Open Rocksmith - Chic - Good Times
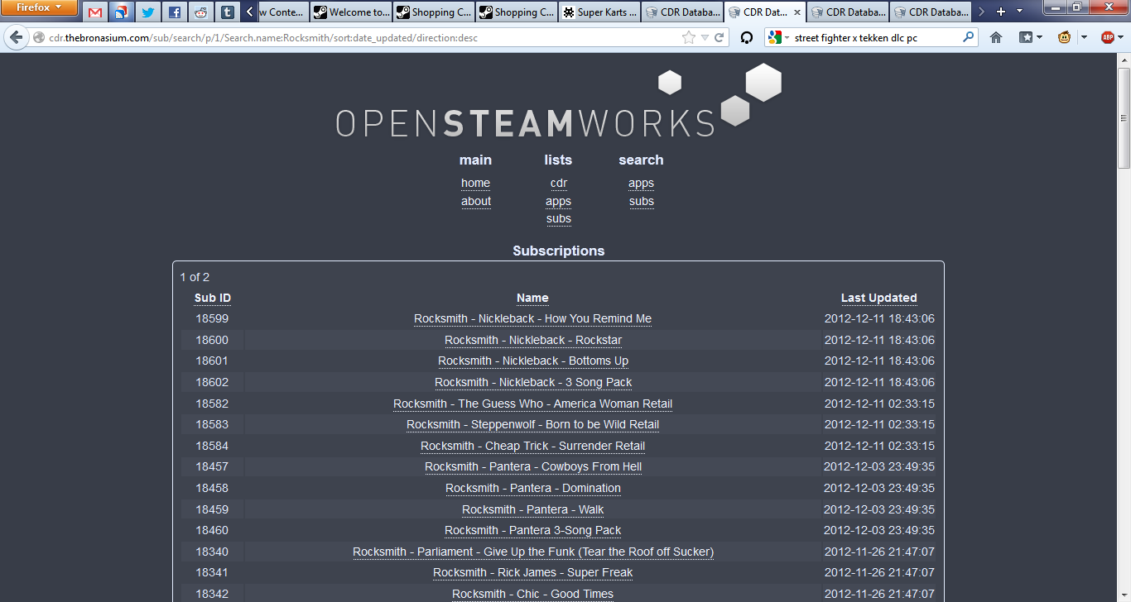This screenshot has width=1131, height=602. pos(532,595)
